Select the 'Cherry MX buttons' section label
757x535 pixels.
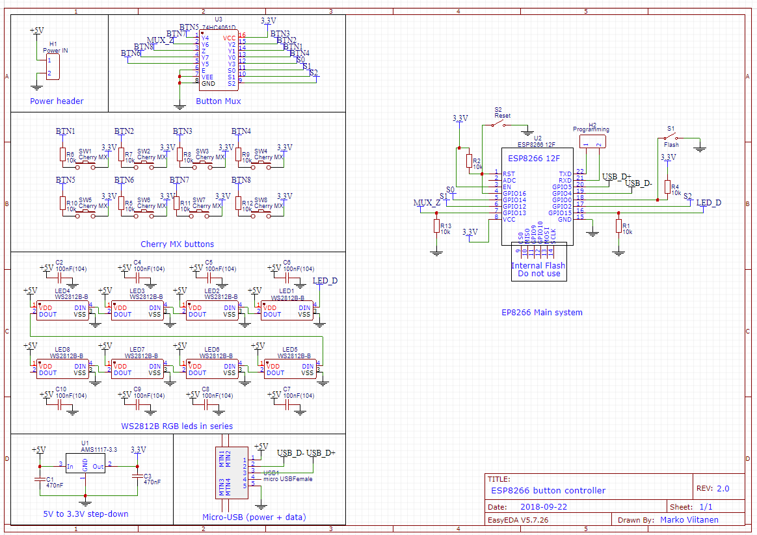tap(177, 244)
